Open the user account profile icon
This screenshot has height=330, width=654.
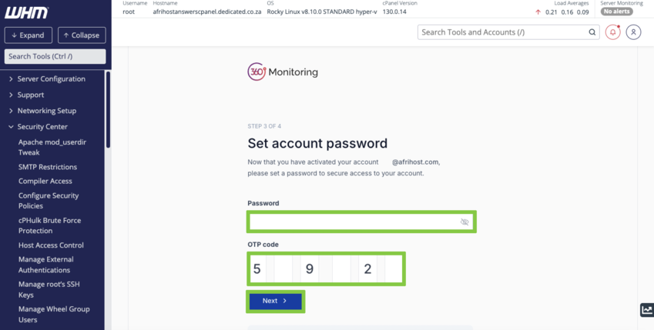[633, 32]
